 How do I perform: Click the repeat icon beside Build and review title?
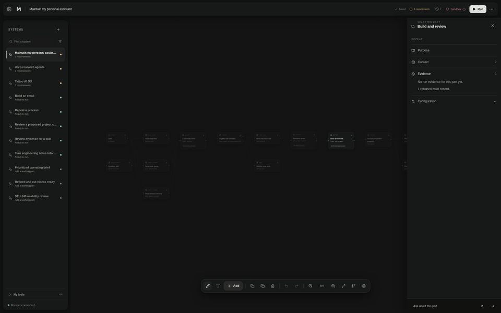[x=413, y=27]
